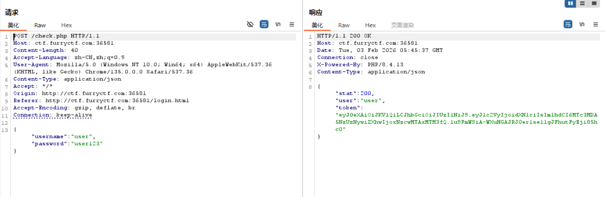Click the POST /check.php request line
605x197 pixels.
coord(57,36)
